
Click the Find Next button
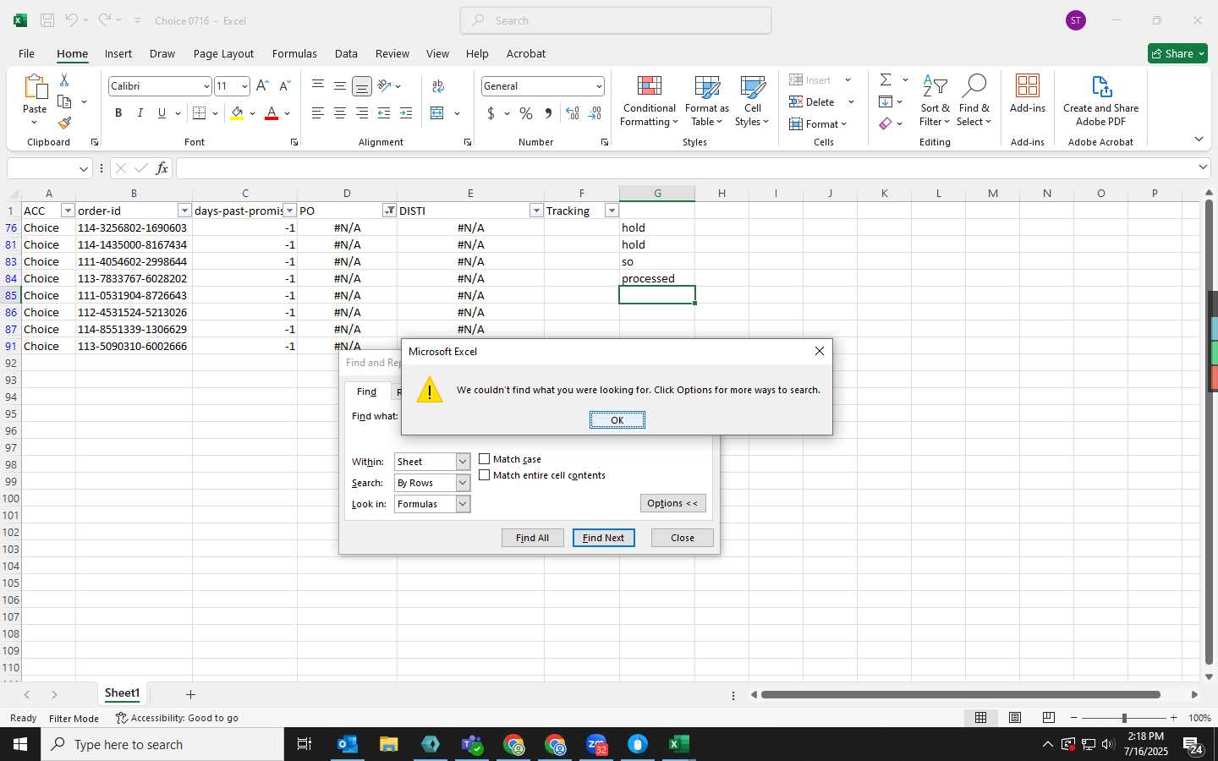tap(604, 538)
